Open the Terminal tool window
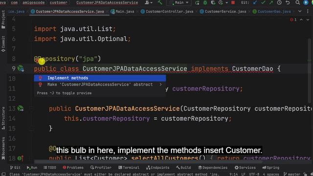 129,167
